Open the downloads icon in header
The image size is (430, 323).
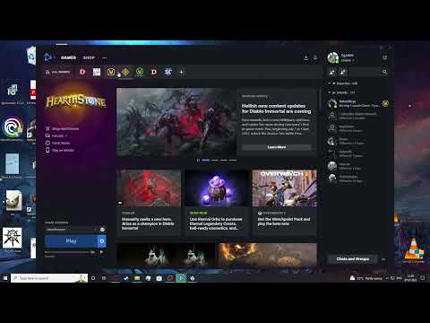point(305,57)
